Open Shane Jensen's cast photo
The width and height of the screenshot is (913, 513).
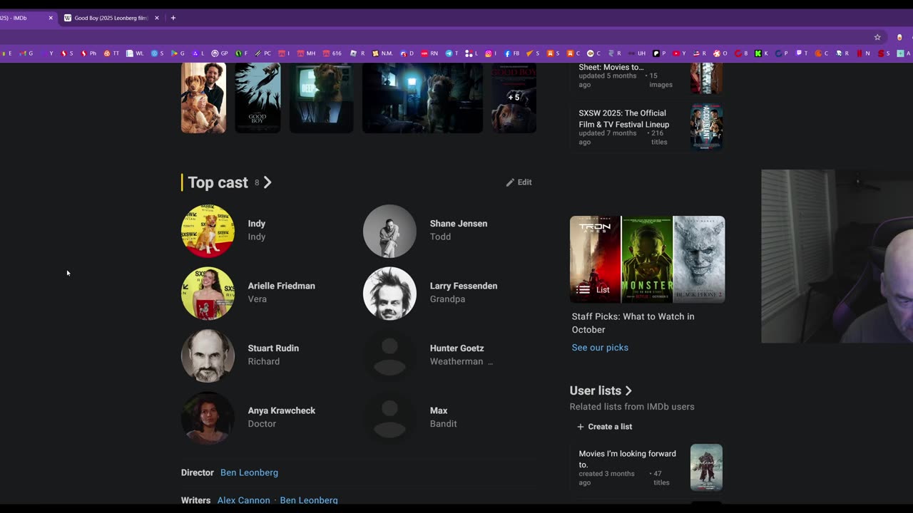point(389,231)
